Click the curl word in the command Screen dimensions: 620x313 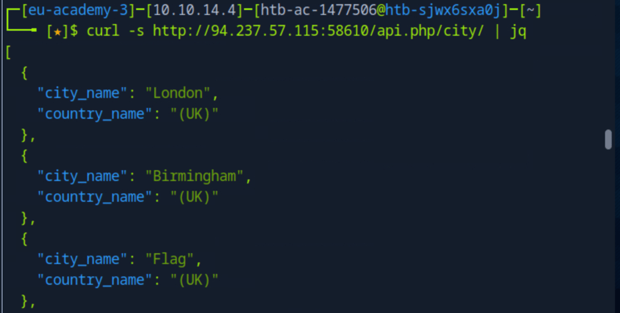tap(103, 31)
